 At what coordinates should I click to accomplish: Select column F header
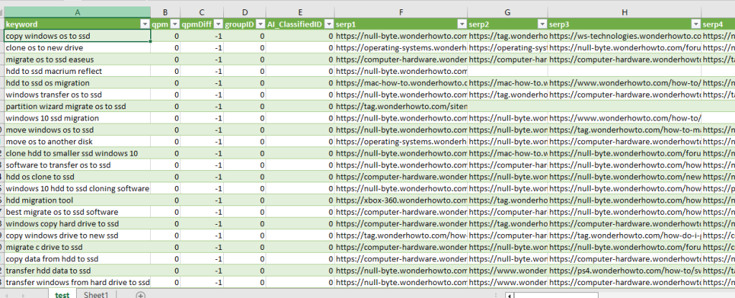(401, 12)
